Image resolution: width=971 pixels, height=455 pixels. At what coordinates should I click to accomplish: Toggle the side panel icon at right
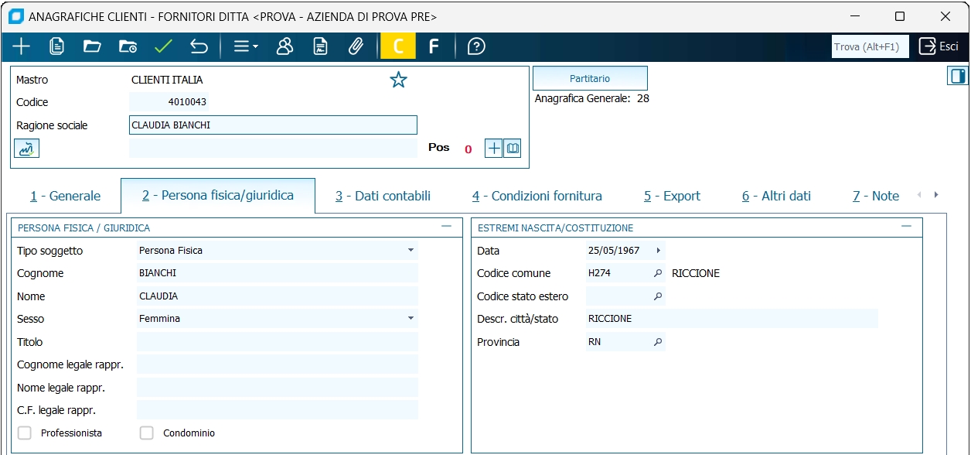pyautogui.click(x=957, y=76)
